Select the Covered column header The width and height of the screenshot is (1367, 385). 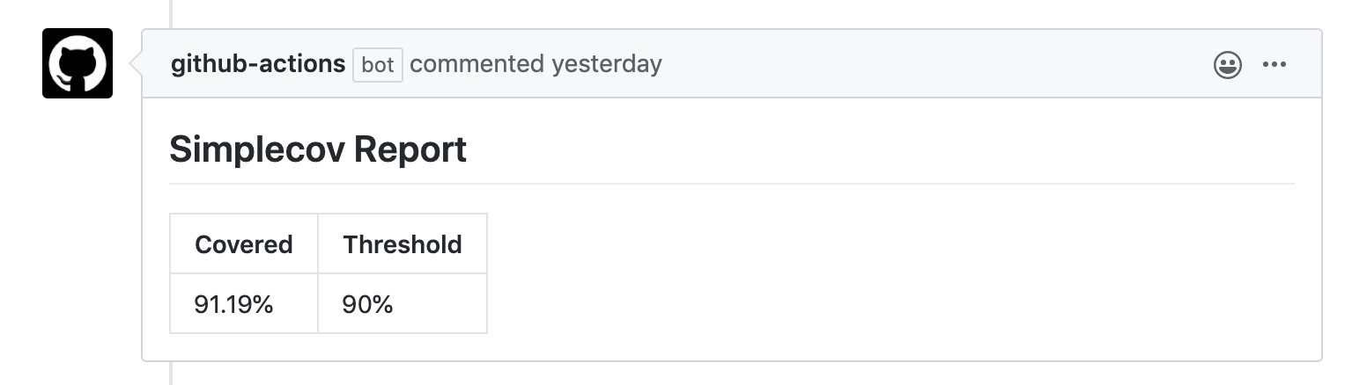244,243
